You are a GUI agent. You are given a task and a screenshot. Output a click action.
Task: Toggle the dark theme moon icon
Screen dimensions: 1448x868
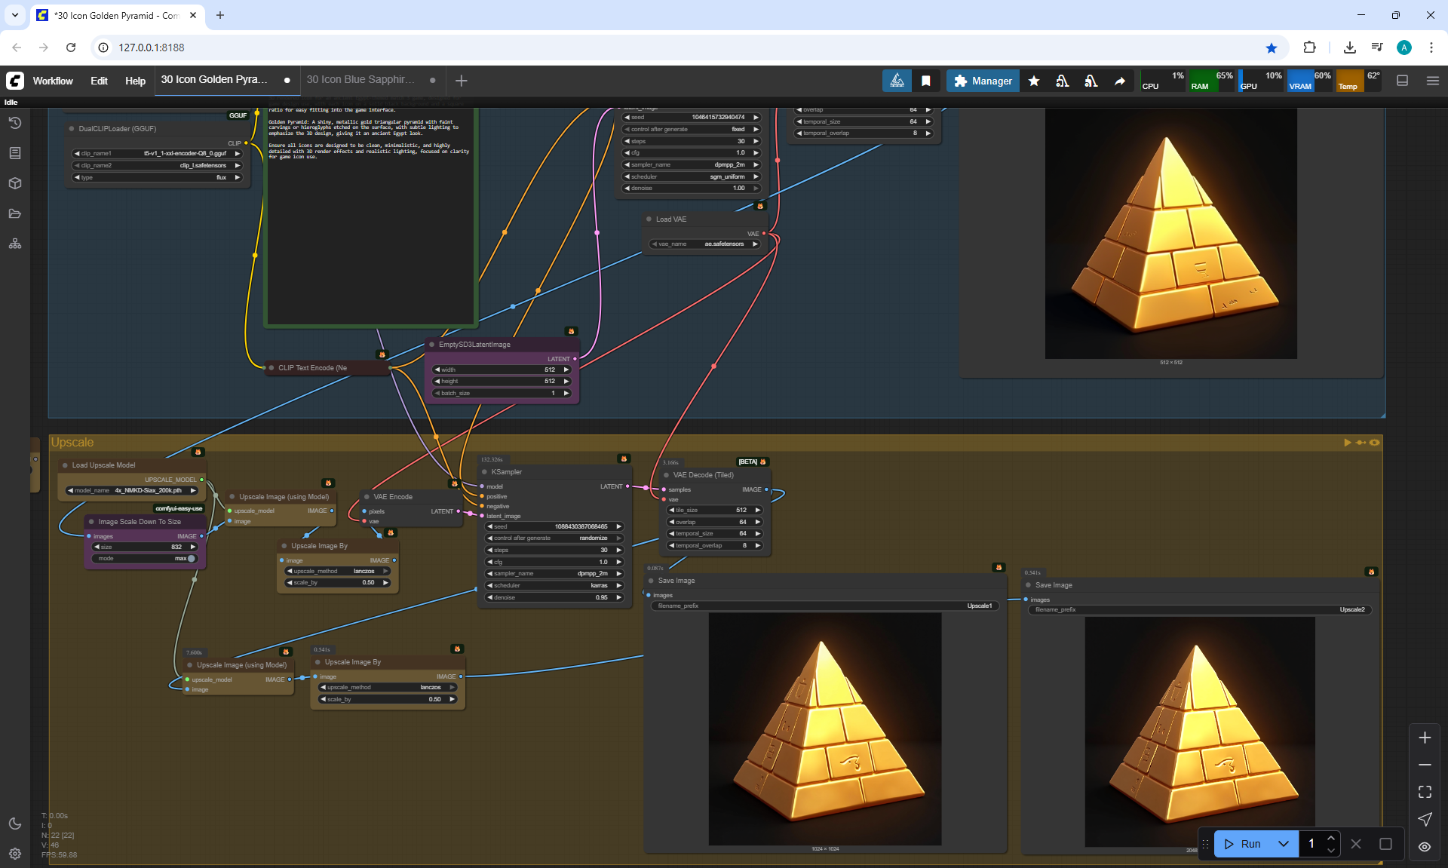tap(14, 824)
